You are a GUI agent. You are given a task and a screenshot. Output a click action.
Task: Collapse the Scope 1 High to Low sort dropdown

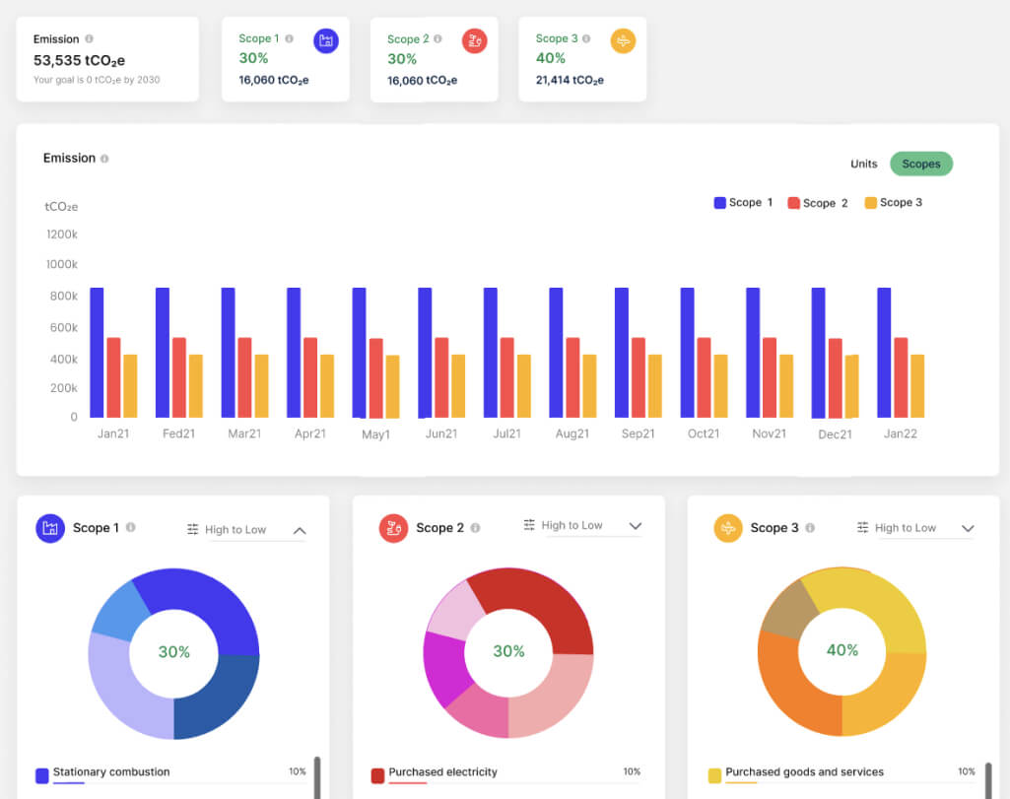tap(300, 530)
